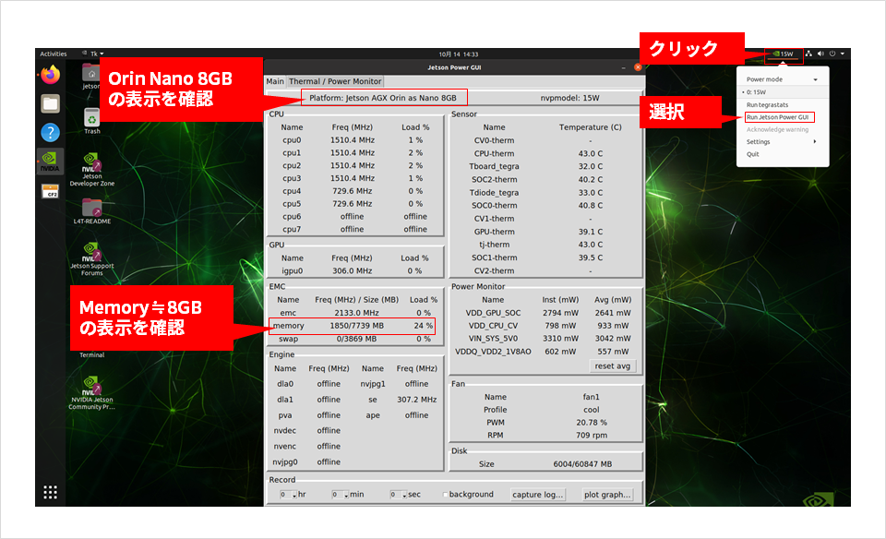
Task: Click the volume icon in the top bar
Action: point(820,54)
